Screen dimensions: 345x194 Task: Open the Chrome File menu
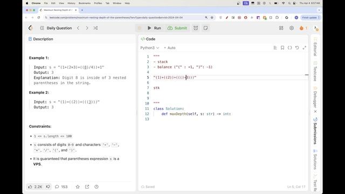tap(46, 3)
